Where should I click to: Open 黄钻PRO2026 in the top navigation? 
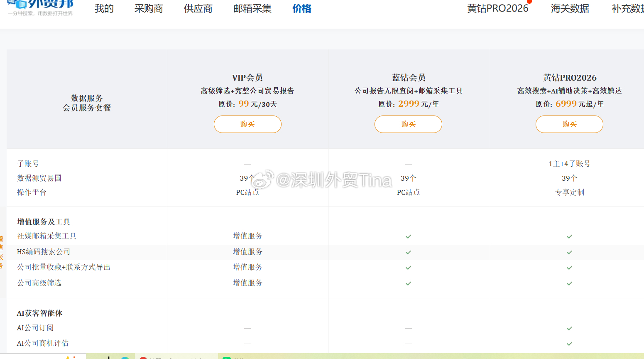point(498,8)
